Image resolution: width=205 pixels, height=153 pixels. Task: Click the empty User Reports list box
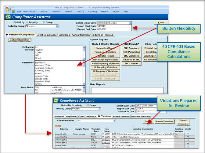tap(127, 90)
